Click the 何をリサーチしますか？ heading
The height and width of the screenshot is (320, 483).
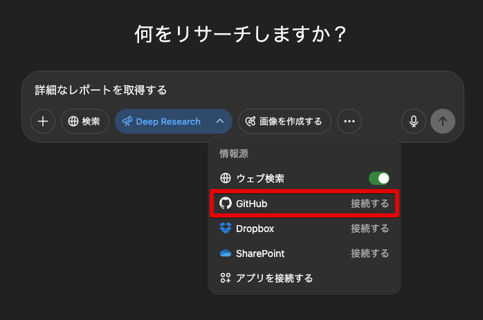tap(241, 34)
